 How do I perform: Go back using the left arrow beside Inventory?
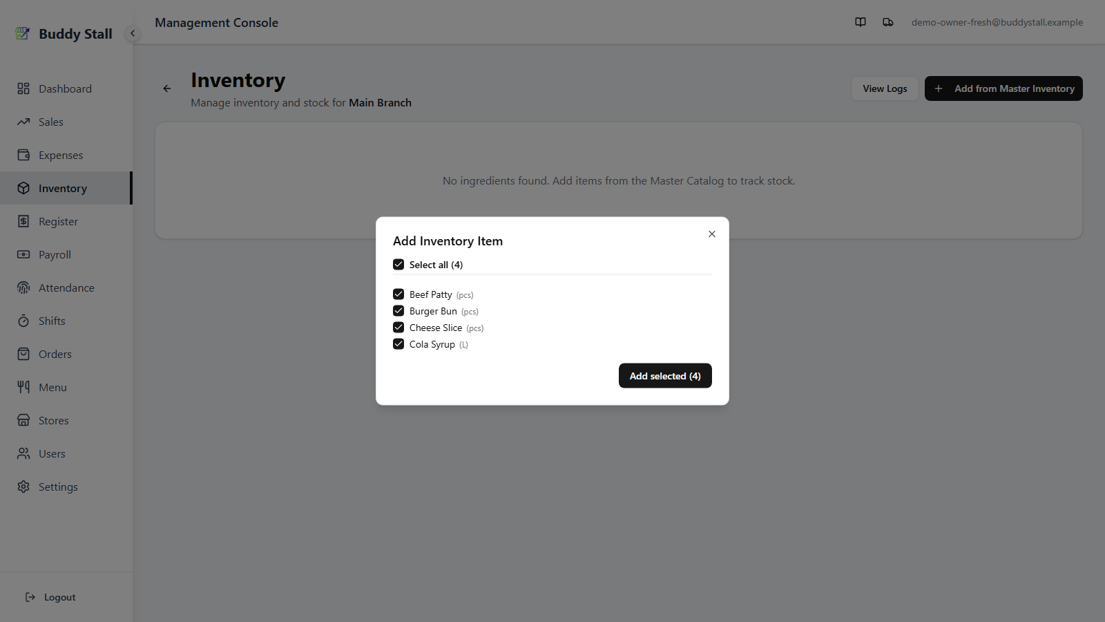(x=167, y=88)
